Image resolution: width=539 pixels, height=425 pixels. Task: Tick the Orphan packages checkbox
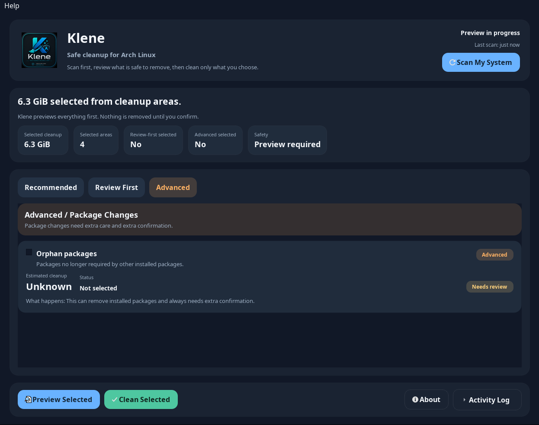coord(29,252)
